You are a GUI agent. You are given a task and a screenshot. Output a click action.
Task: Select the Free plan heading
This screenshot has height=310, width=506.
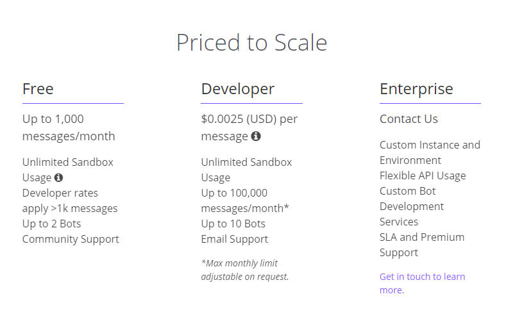(x=38, y=88)
